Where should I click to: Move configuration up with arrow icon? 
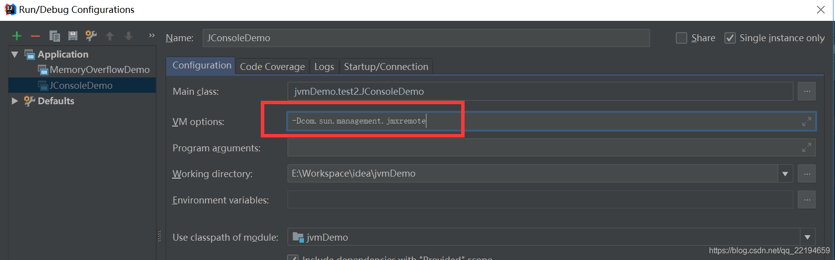[x=110, y=36]
